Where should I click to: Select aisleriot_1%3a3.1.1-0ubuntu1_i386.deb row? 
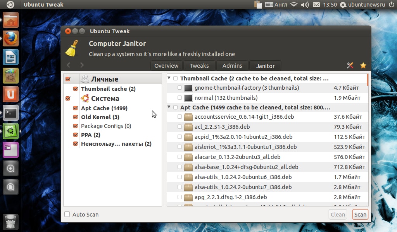pos(268,147)
